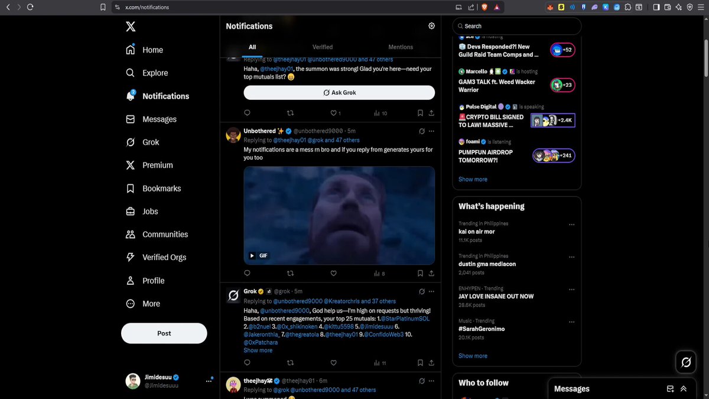Open more options on Grok's top 25 mutuals post
This screenshot has height=399, width=709.
click(432, 291)
